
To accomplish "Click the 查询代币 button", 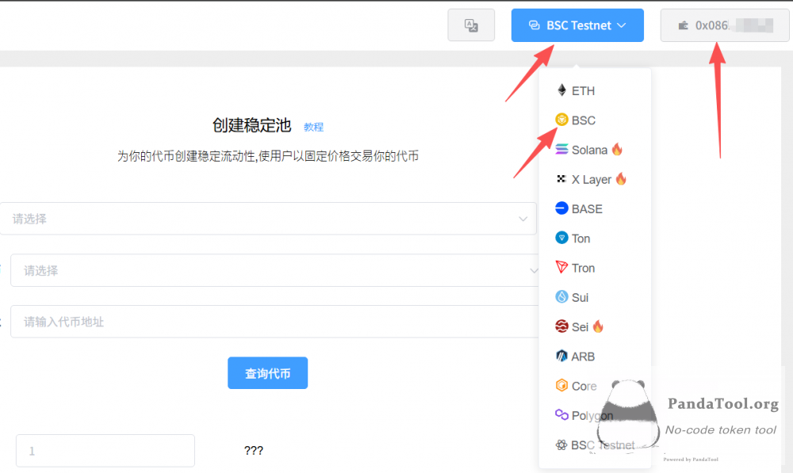I will [x=267, y=372].
